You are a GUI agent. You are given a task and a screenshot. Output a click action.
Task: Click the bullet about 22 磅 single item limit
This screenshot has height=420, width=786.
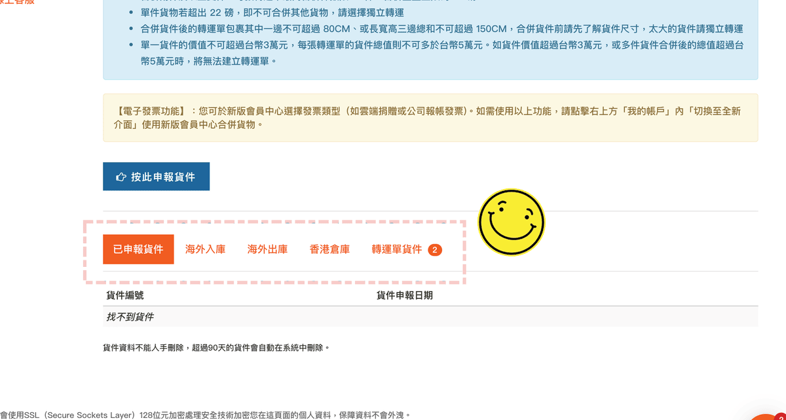point(272,12)
